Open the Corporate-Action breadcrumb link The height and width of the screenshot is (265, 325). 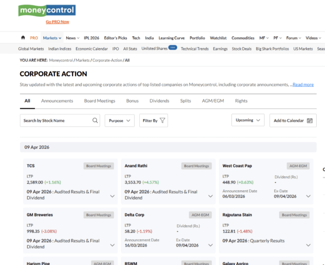click(107, 60)
